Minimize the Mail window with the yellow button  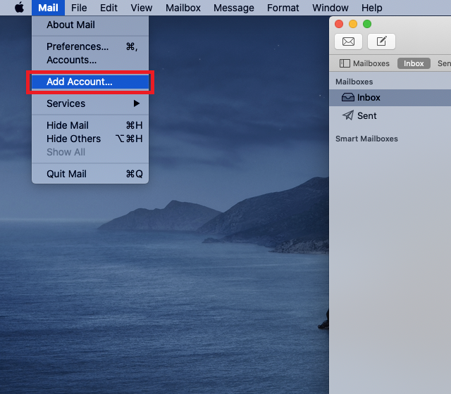353,24
